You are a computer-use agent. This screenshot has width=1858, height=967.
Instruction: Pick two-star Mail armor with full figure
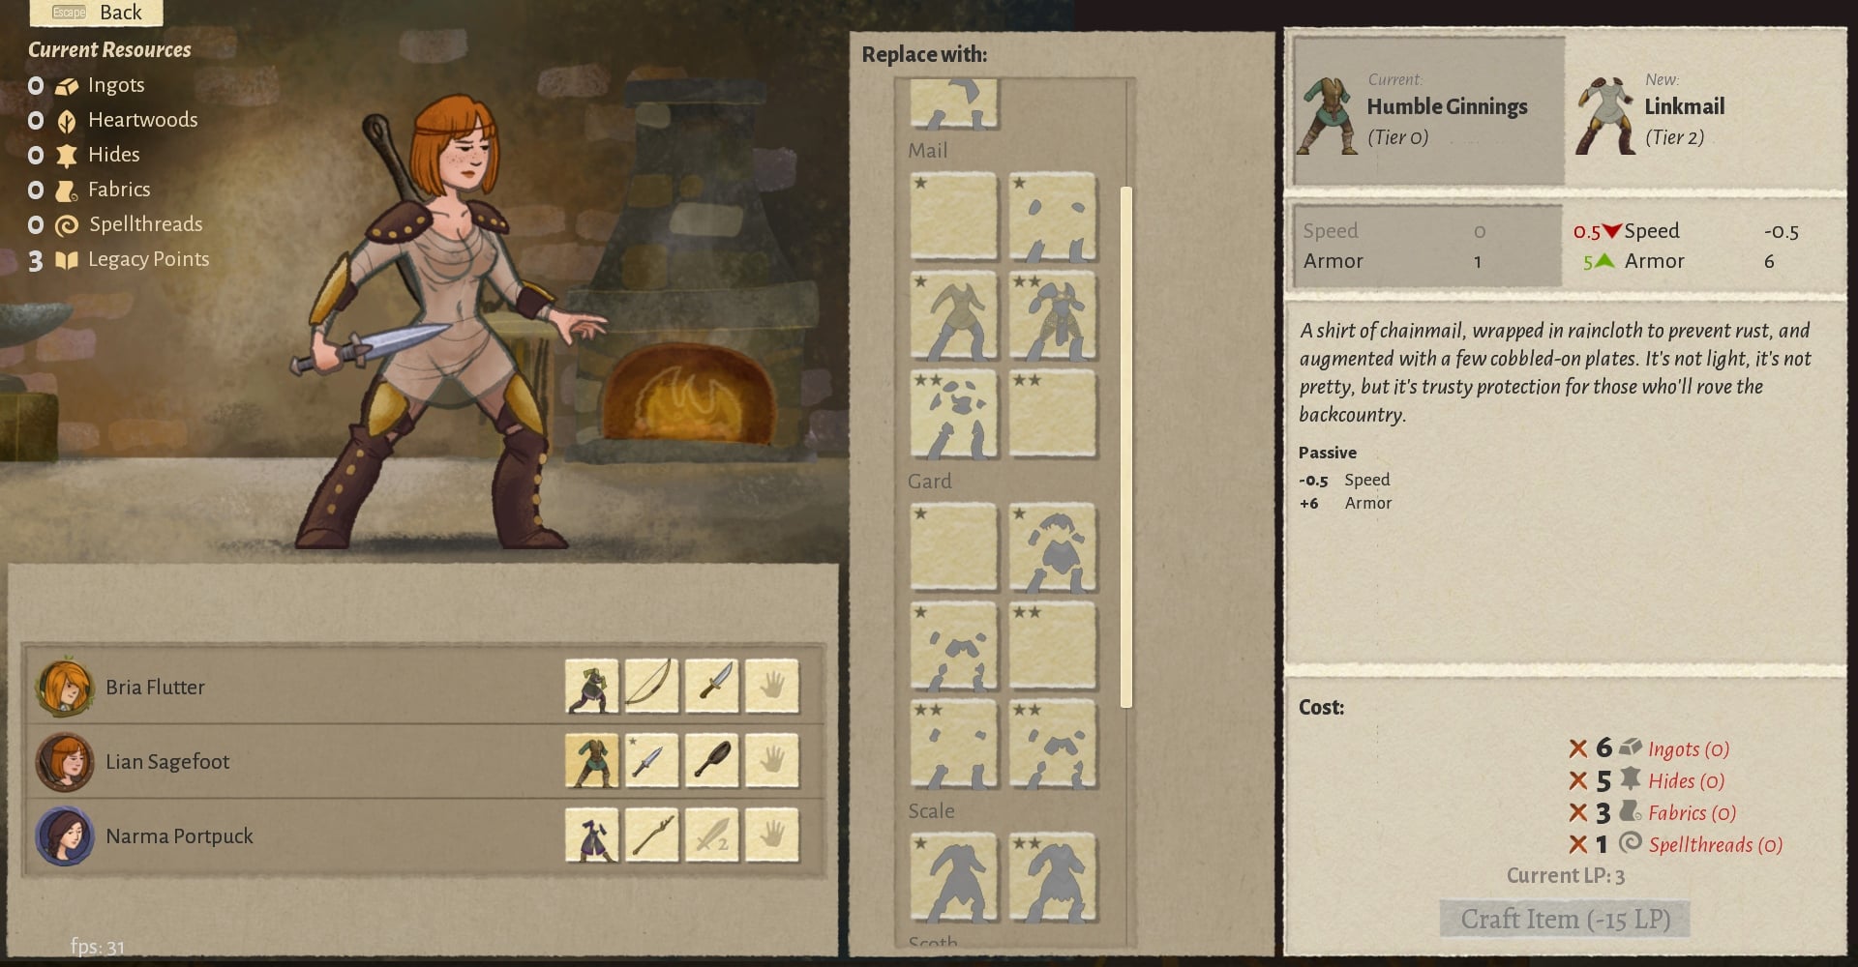pyautogui.click(x=1053, y=315)
